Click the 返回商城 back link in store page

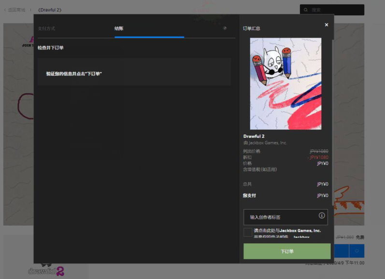click(14, 10)
